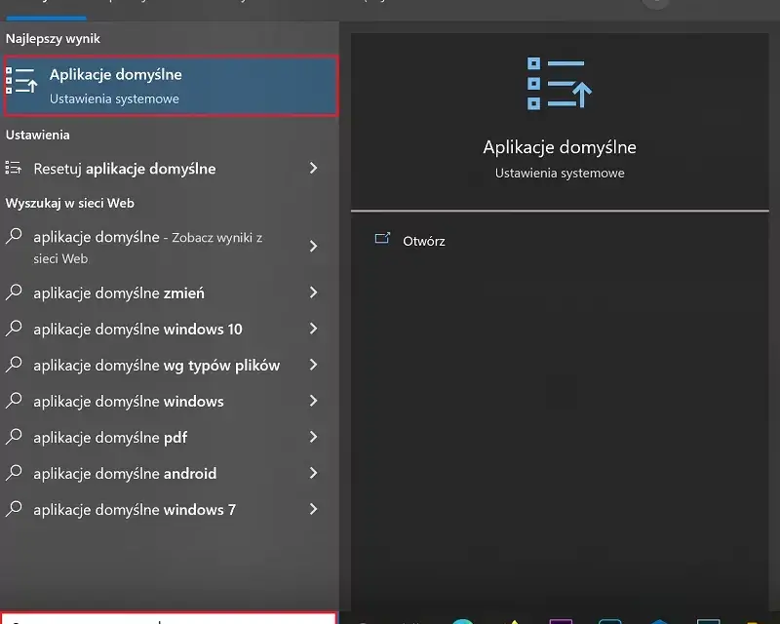Click search icon beside 'aplikacje domyślne windows'

click(x=14, y=401)
